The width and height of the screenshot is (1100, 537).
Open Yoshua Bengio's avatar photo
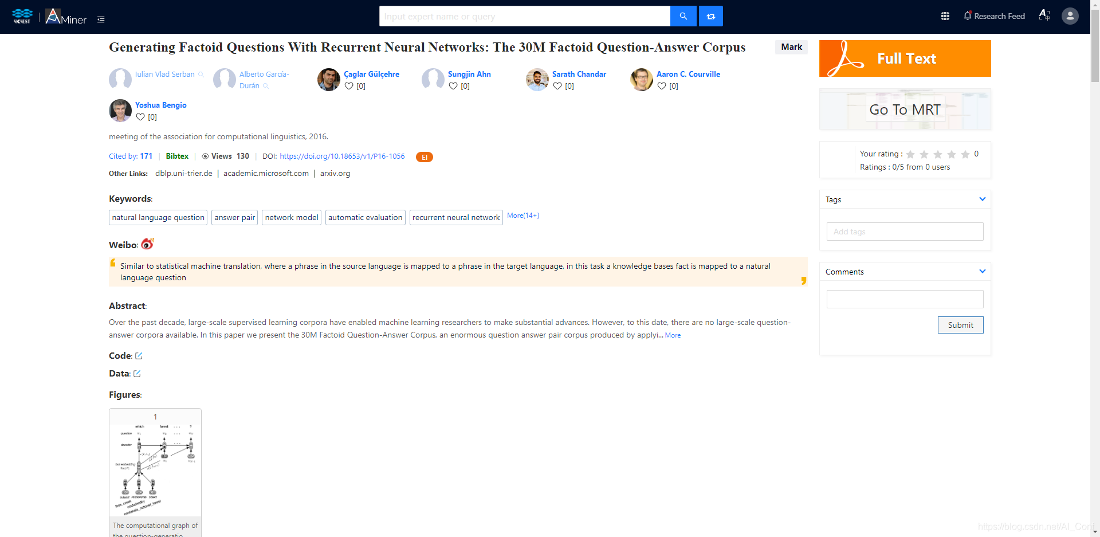coord(120,111)
